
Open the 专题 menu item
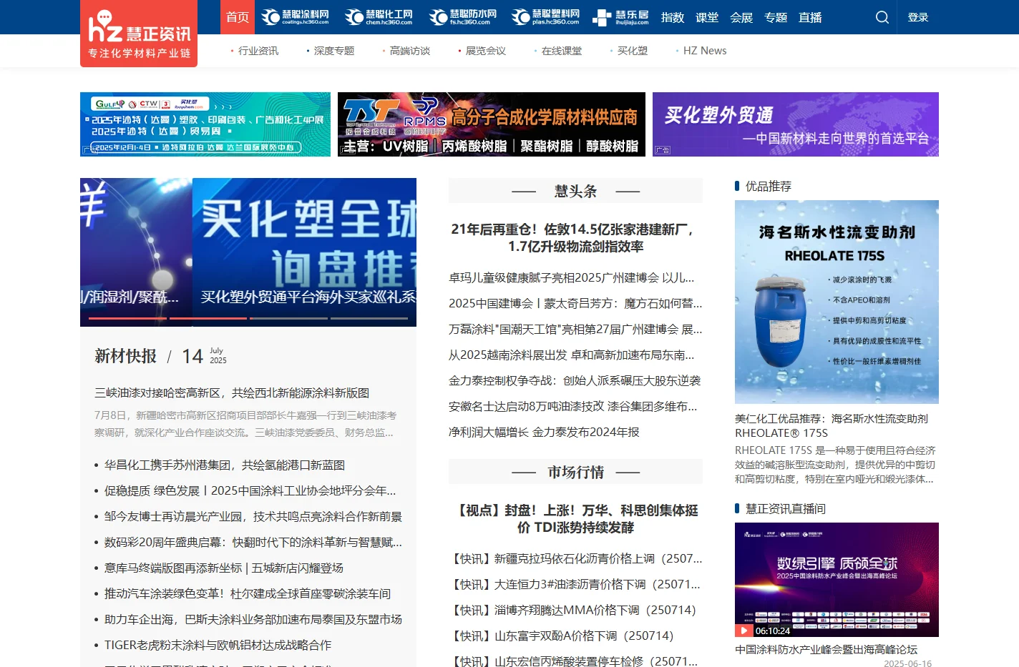[x=776, y=17]
